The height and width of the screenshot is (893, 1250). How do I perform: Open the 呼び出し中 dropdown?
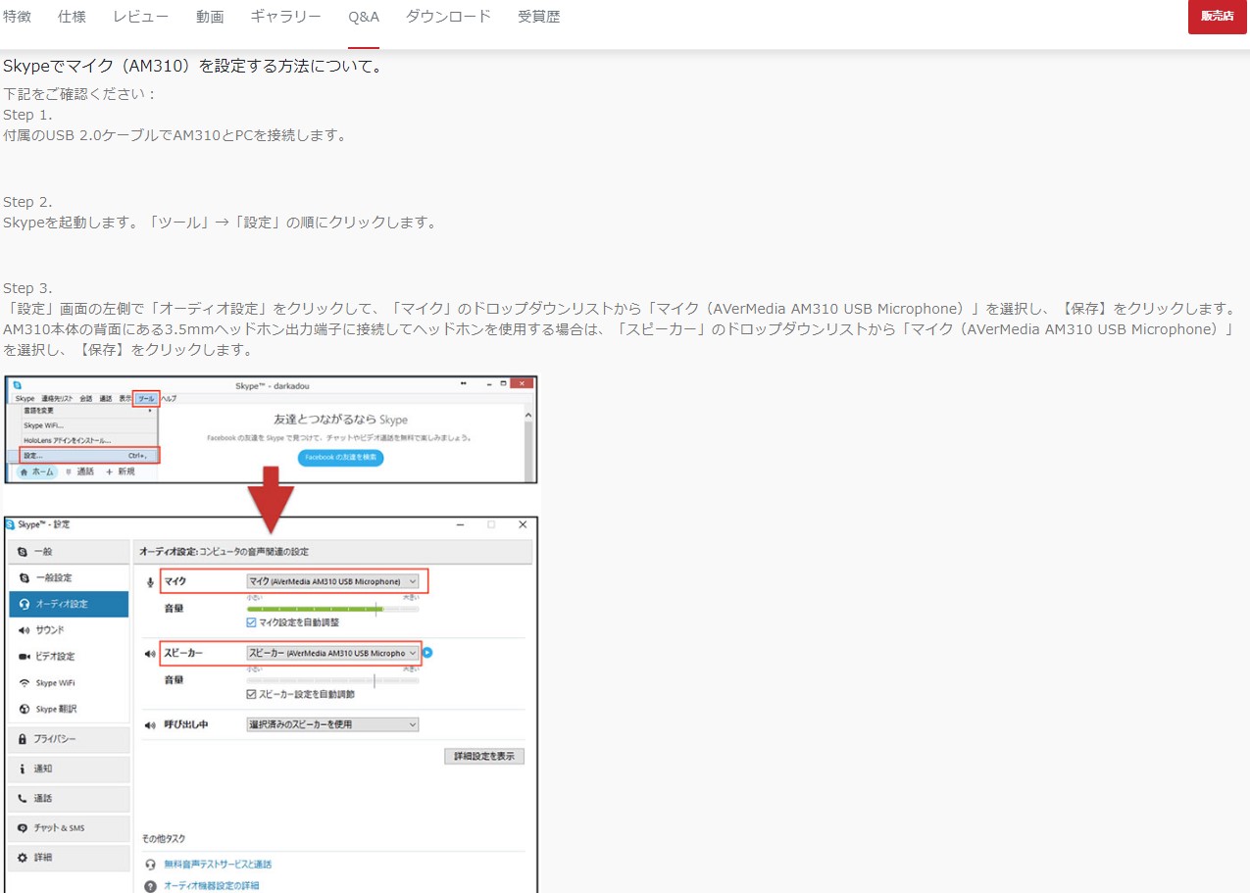pos(333,724)
